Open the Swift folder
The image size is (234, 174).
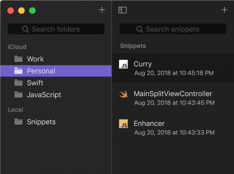tap(56, 83)
